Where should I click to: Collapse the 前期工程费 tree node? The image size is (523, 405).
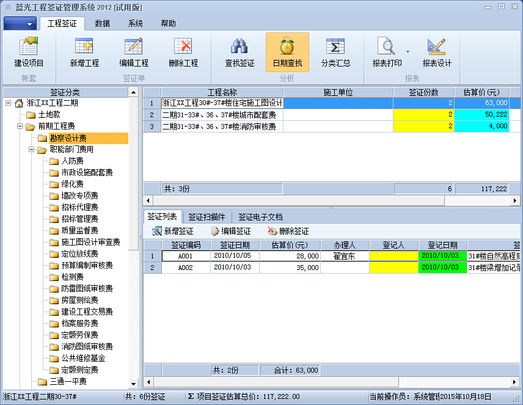pyautogui.click(x=20, y=126)
